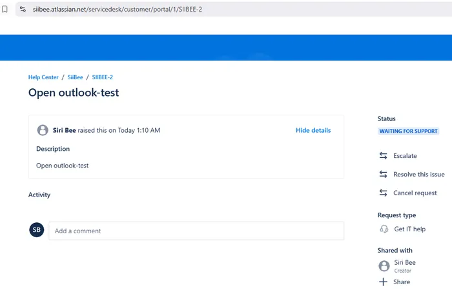Click the headset icon for Get IT help
This screenshot has height=290, width=452.
tap(383, 229)
